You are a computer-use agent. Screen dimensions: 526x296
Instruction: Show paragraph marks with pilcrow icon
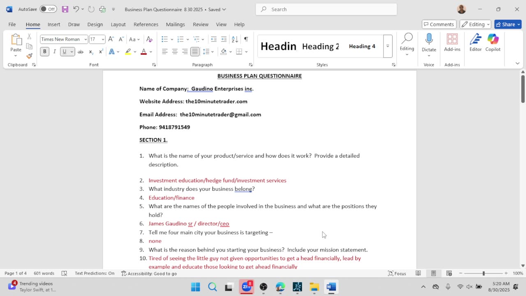pyautogui.click(x=246, y=39)
